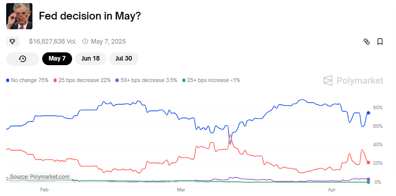Bookmark this market with the bookmark icon
This screenshot has height=196, width=396.
(x=380, y=42)
